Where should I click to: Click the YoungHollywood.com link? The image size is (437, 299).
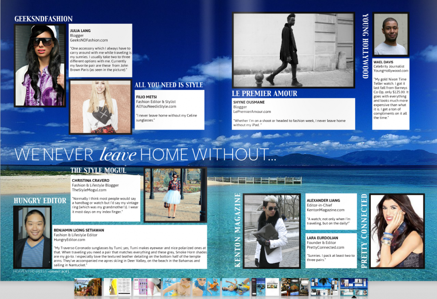[391, 71]
